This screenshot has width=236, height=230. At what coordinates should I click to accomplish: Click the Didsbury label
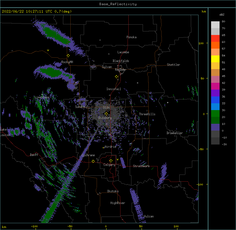coord(105,118)
